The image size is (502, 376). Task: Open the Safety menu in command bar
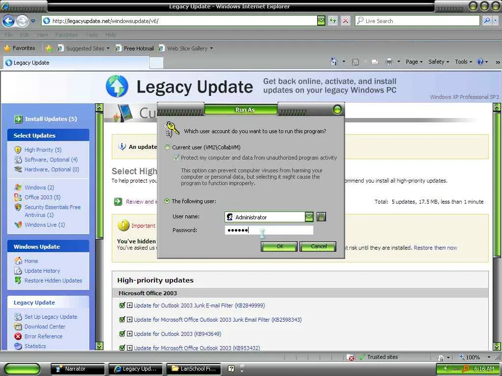[439, 62]
